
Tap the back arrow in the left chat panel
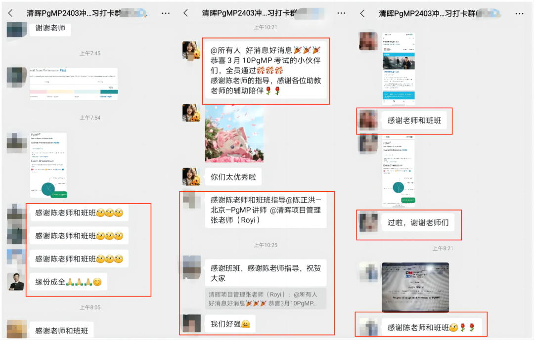coord(10,13)
